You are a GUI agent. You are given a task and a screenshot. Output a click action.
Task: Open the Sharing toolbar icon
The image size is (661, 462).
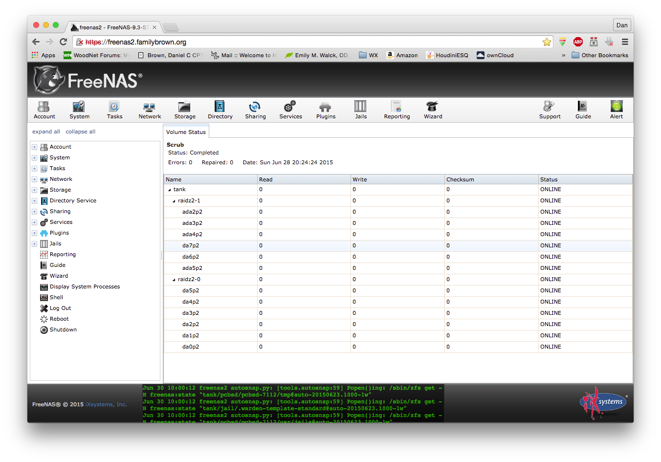pyautogui.click(x=255, y=110)
